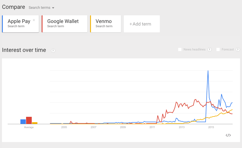Enable the Forecast checkbox
This screenshot has height=148, width=242.
pyautogui.click(x=218, y=50)
